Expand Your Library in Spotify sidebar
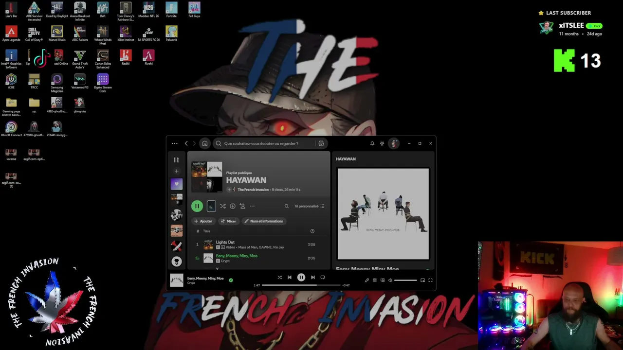Viewport: 623px width, 350px height. (177, 159)
